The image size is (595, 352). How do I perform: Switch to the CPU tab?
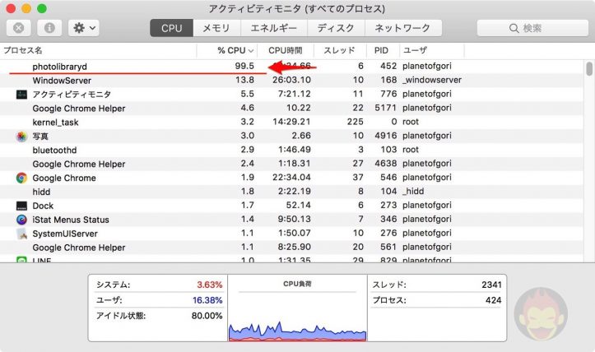point(171,28)
